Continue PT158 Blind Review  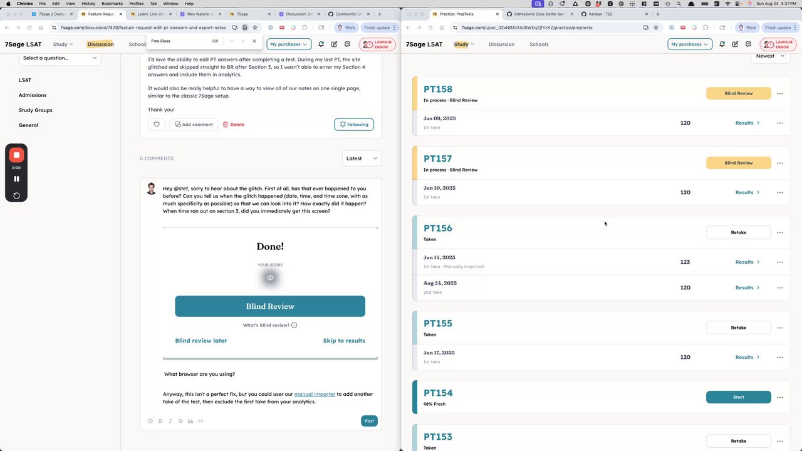click(739, 93)
